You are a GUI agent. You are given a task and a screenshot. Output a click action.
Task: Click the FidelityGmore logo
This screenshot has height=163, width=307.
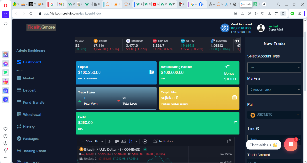(x=41, y=27)
